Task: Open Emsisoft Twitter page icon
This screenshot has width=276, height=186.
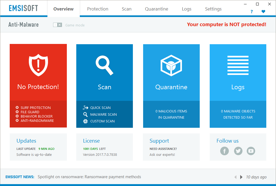Action: pyautogui.click(x=238, y=151)
